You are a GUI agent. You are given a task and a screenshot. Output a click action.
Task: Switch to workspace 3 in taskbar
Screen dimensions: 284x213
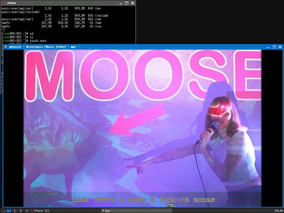(21, 211)
